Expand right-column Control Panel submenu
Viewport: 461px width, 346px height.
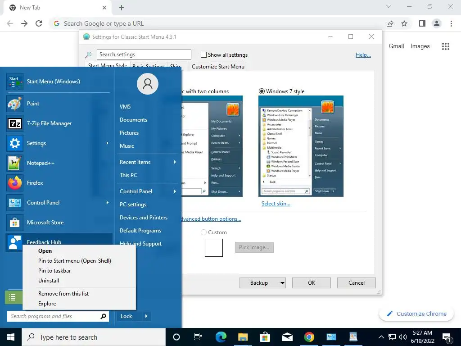point(175,191)
